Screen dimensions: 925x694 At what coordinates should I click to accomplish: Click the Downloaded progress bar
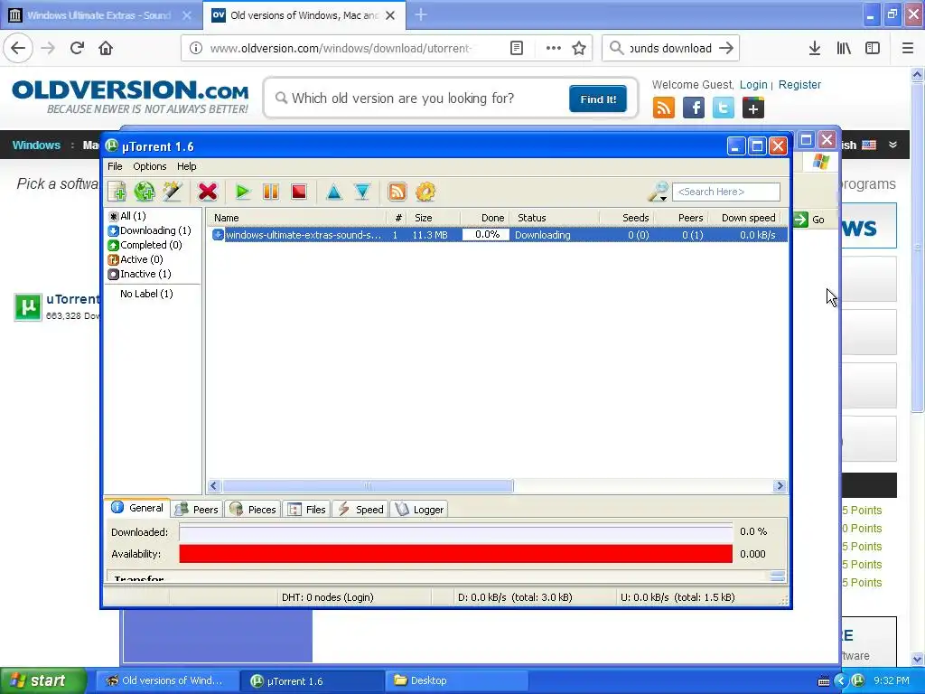click(x=455, y=532)
